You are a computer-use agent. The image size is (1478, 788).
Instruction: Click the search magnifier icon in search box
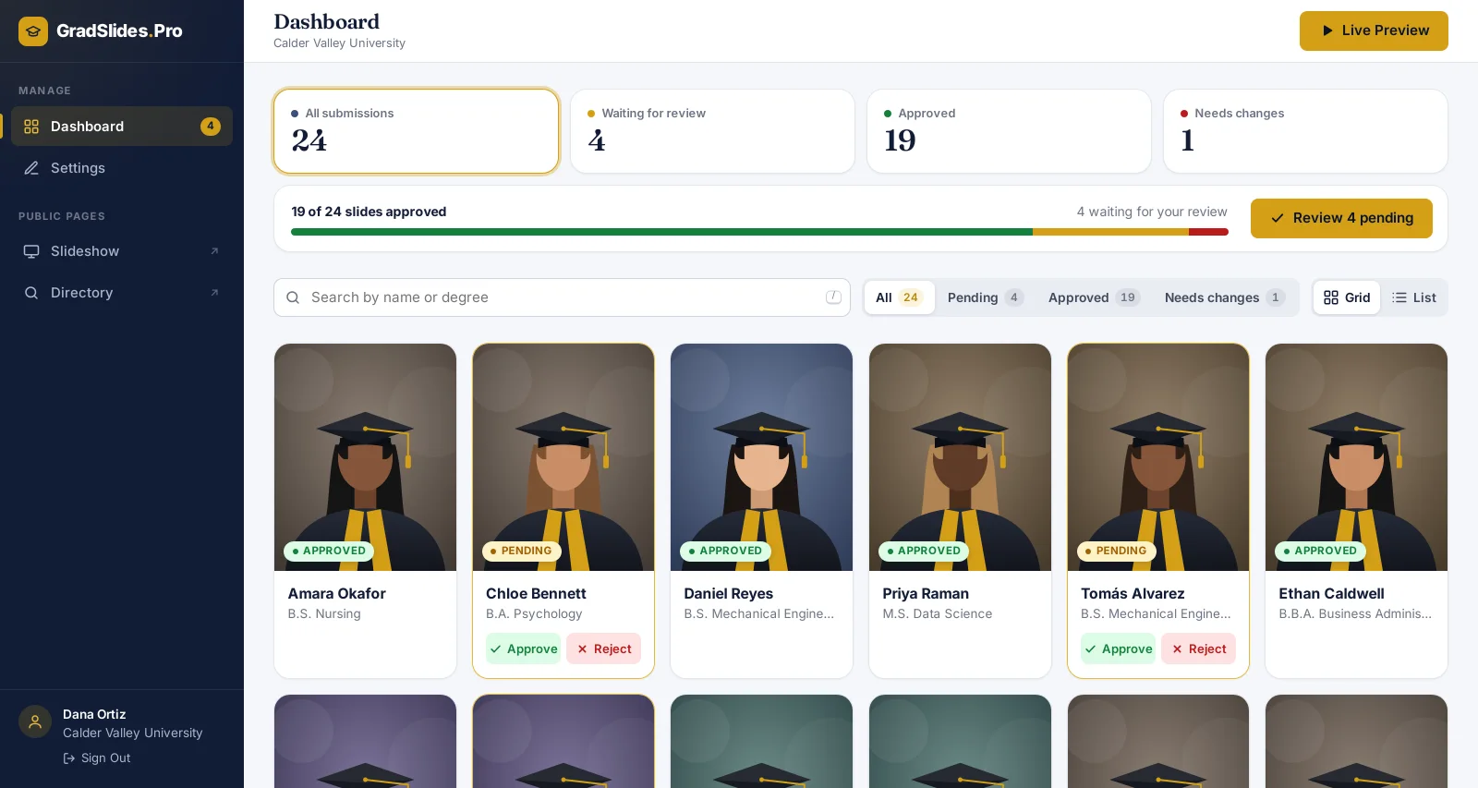click(293, 297)
